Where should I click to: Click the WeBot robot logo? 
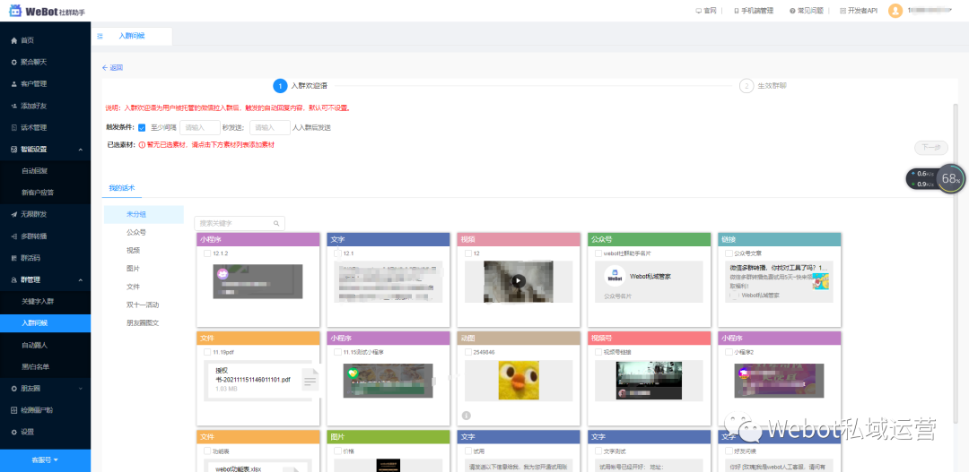(15, 11)
